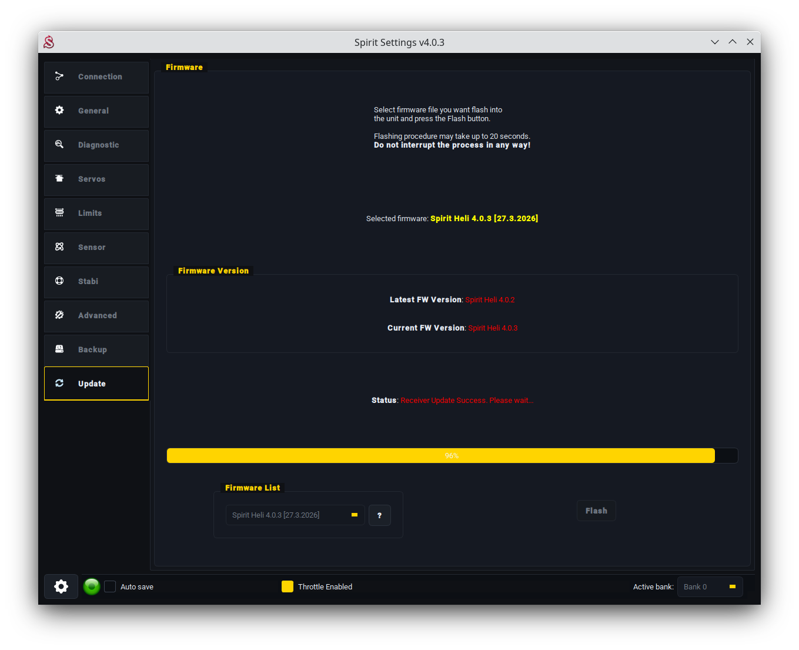The width and height of the screenshot is (799, 650).
Task: Click the Limits icon in sidebar
Action: point(59,213)
